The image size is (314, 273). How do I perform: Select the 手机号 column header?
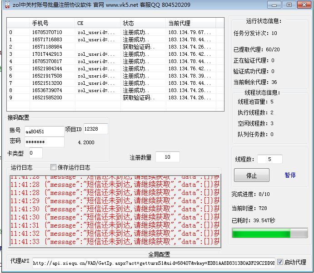point(52,23)
